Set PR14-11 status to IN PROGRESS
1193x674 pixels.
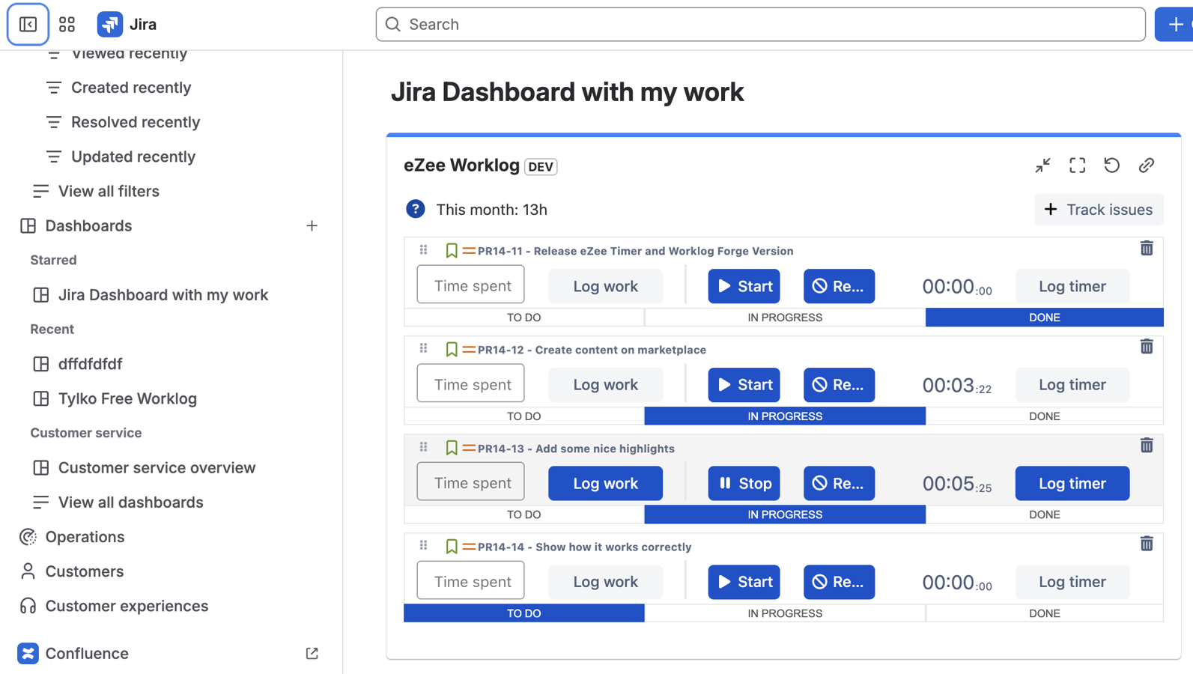coord(785,318)
